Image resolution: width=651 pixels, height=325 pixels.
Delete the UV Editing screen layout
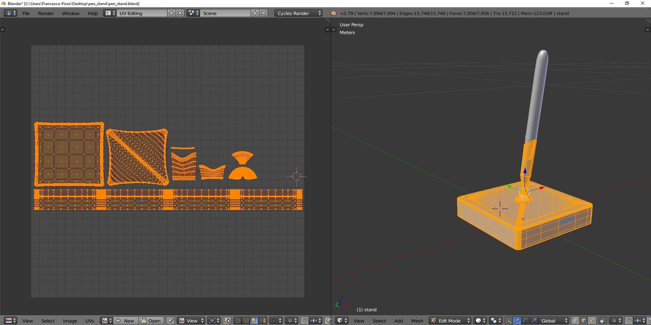tap(180, 13)
